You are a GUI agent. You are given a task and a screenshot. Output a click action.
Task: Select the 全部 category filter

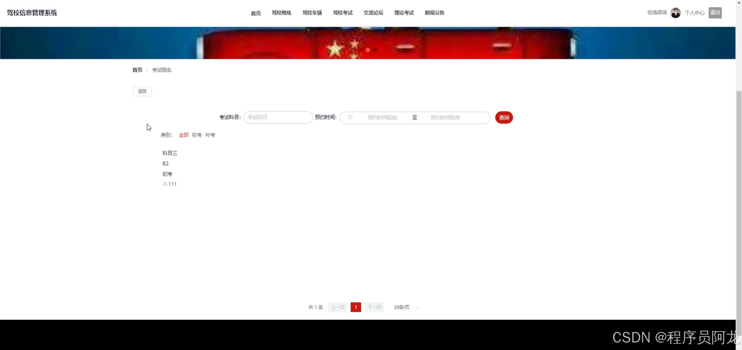(184, 135)
